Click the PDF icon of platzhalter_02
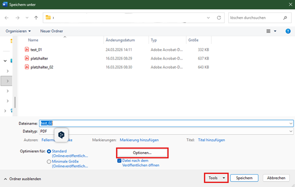The width and height of the screenshot is (295, 187). pyautogui.click(x=27, y=67)
